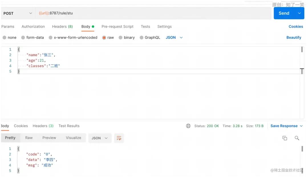Click the Status 200 OK indicator
308x177 pixels.
click(207, 126)
